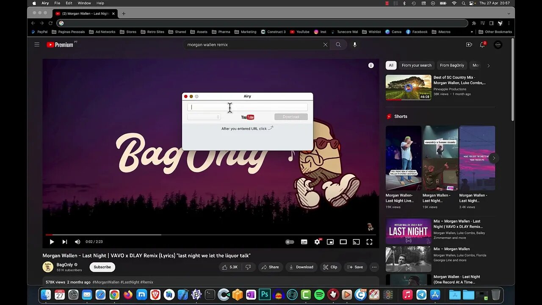Viewport: 542px width, 305px height.
Task: Click the Airy Download button
Action: coord(291,117)
